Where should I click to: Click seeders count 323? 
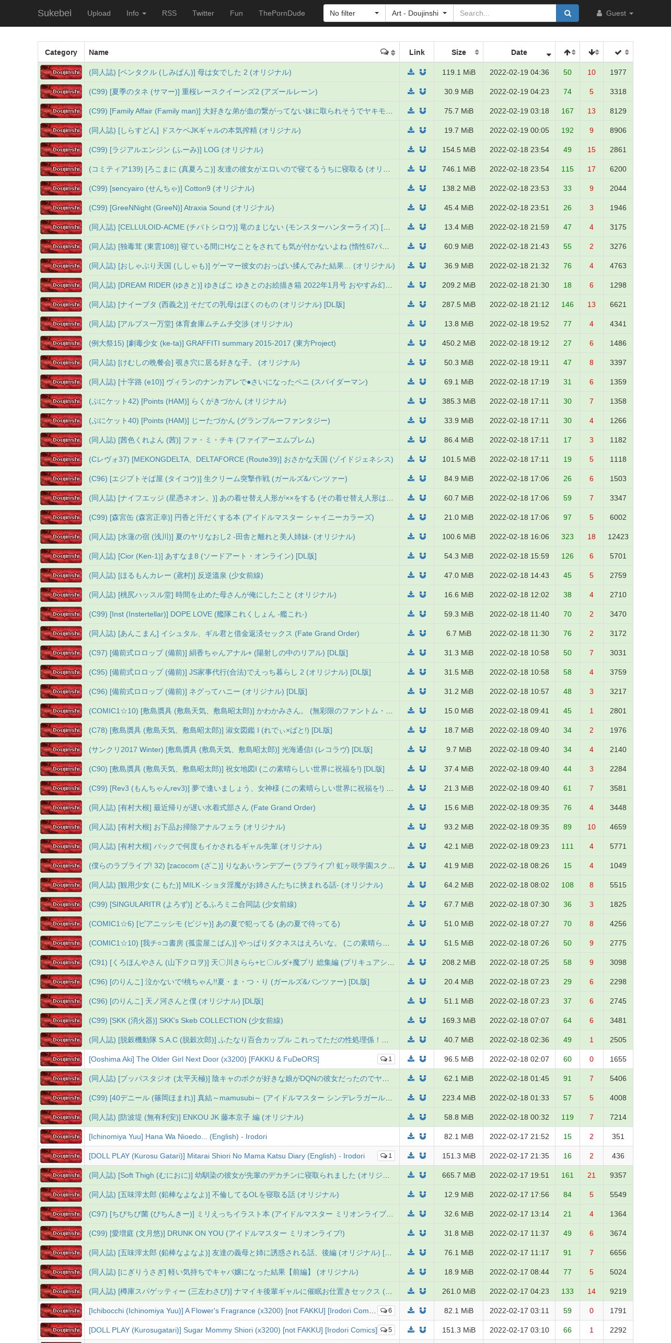tap(568, 537)
